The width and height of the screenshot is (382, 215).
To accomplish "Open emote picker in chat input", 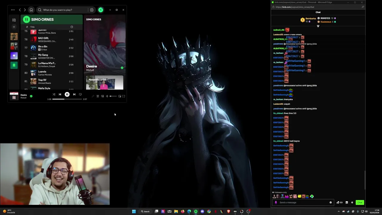I will coord(330,202).
